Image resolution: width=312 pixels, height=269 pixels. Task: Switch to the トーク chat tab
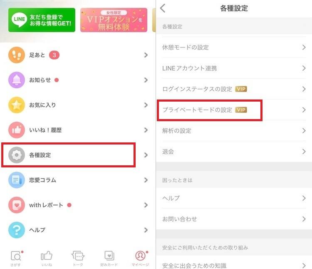coord(78,259)
